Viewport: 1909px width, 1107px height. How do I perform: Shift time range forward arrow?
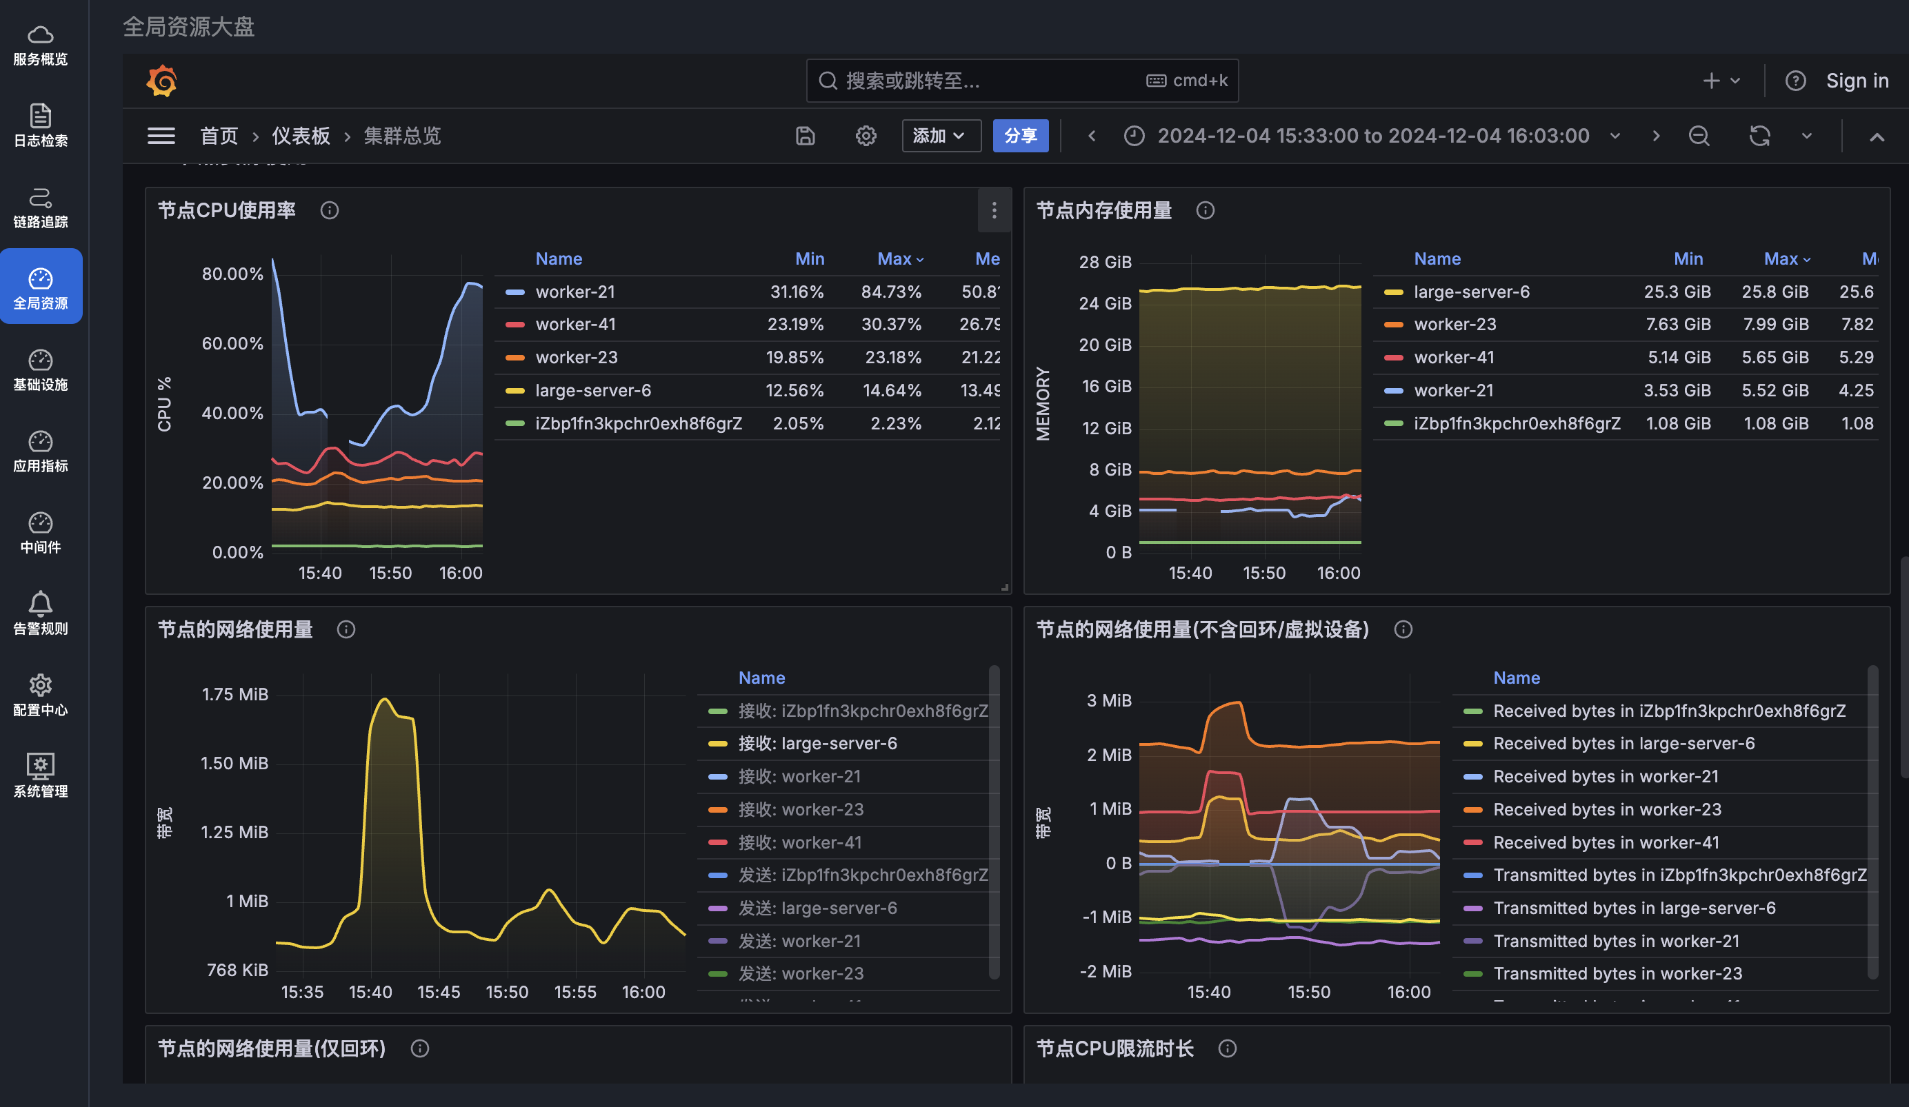pos(1656,136)
